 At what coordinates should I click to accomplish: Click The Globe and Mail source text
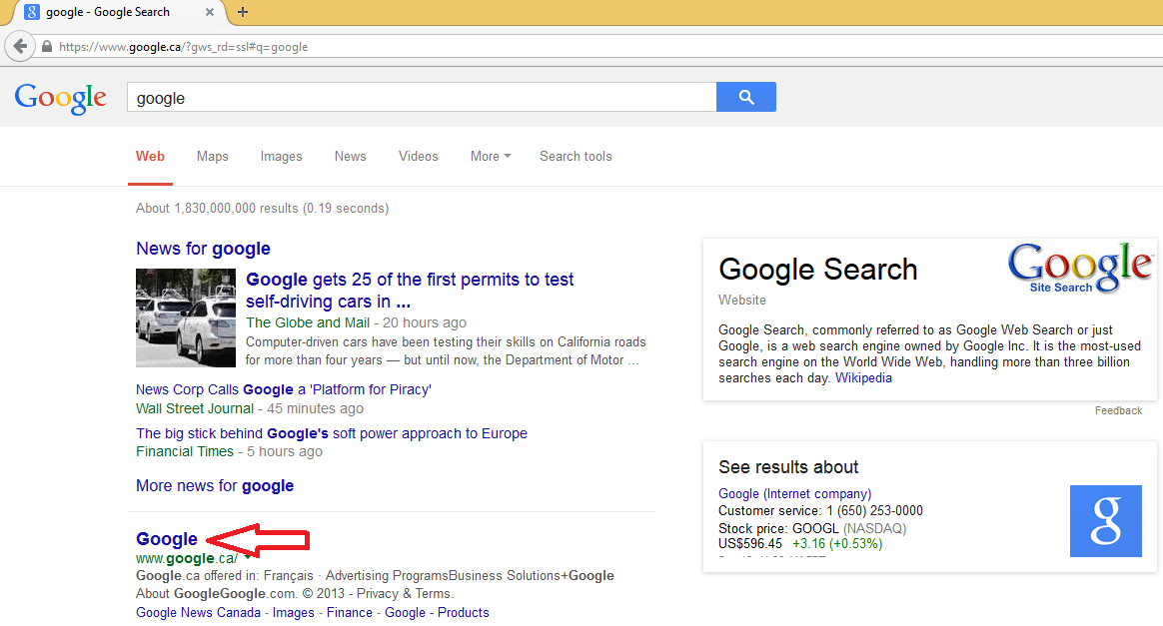(308, 322)
